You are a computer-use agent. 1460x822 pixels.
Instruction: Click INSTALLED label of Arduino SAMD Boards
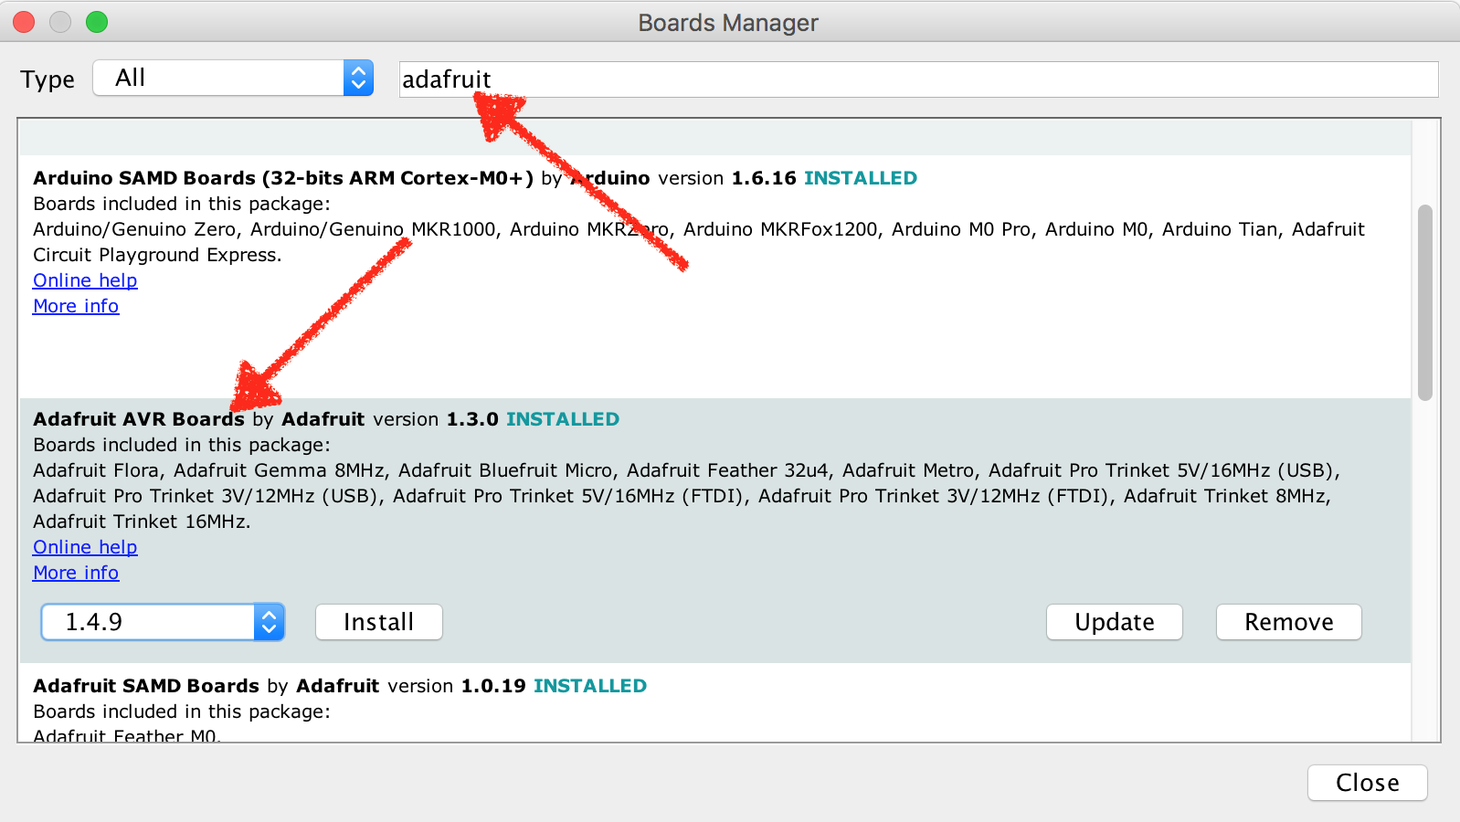coord(861,178)
